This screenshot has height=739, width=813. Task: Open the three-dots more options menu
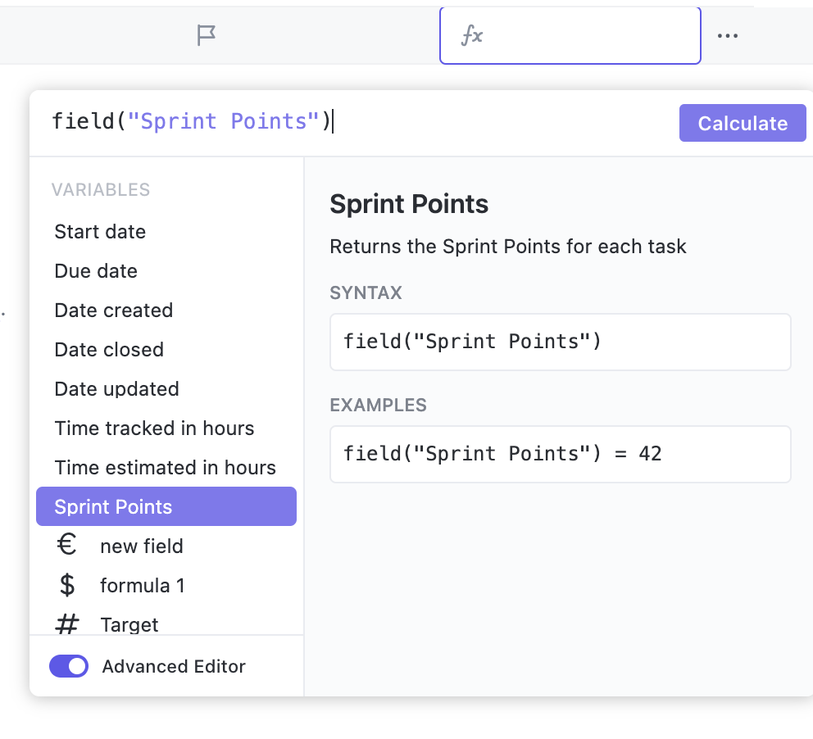coord(728,35)
